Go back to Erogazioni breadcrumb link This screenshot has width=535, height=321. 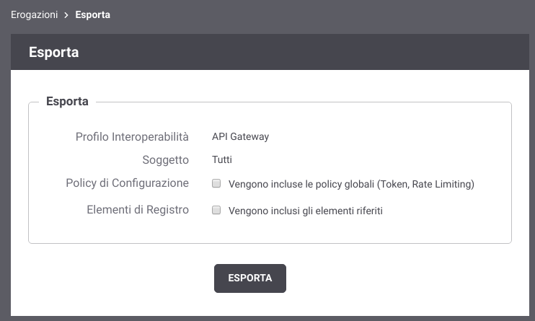click(x=34, y=14)
